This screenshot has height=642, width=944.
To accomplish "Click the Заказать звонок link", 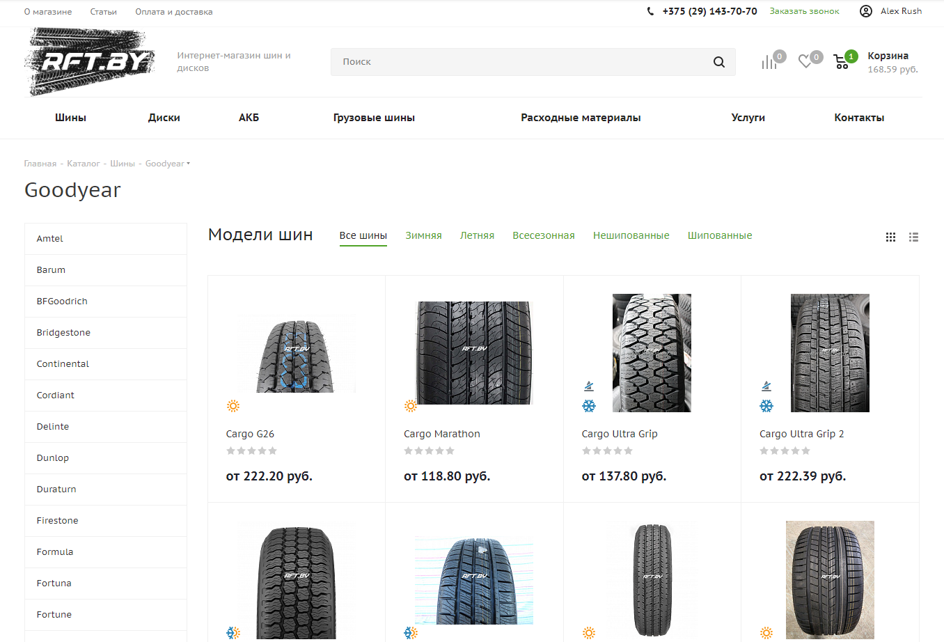I will [804, 11].
